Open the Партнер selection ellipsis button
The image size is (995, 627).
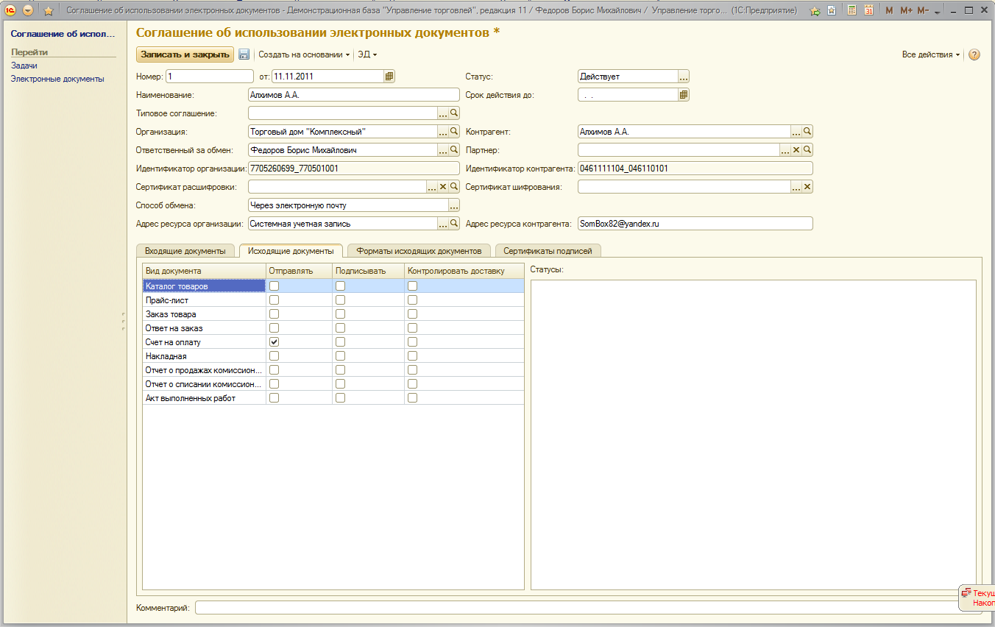pos(785,150)
